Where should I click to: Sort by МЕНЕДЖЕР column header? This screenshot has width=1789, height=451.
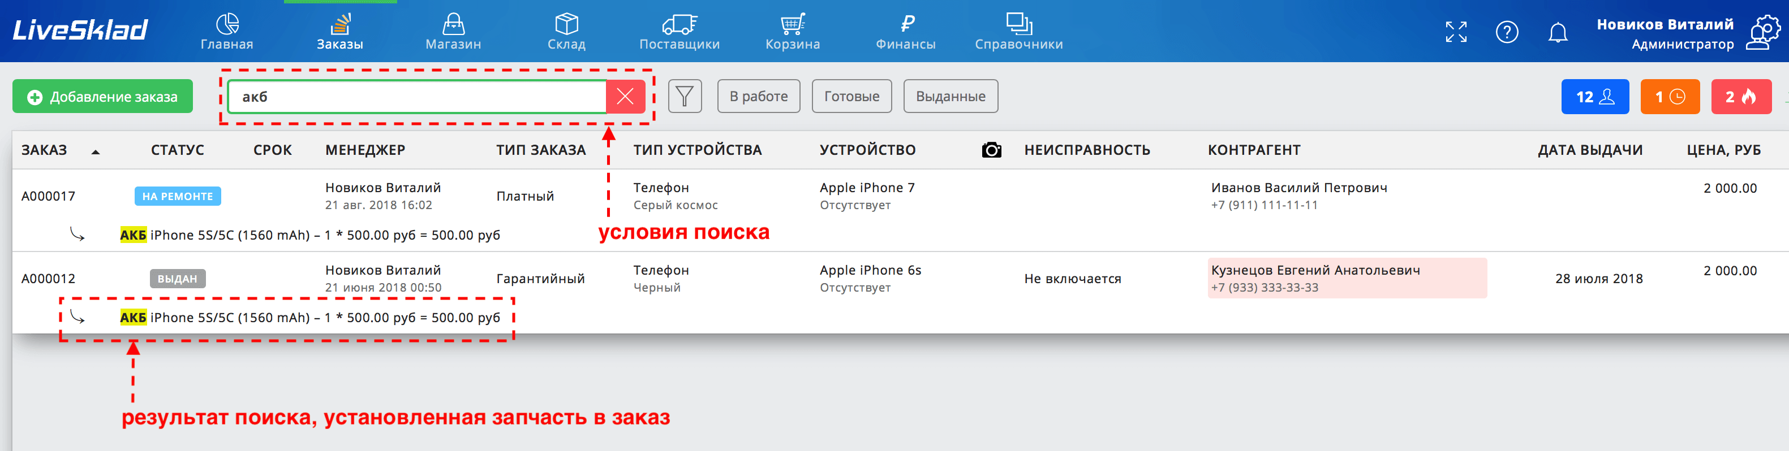pyautogui.click(x=365, y=150)
